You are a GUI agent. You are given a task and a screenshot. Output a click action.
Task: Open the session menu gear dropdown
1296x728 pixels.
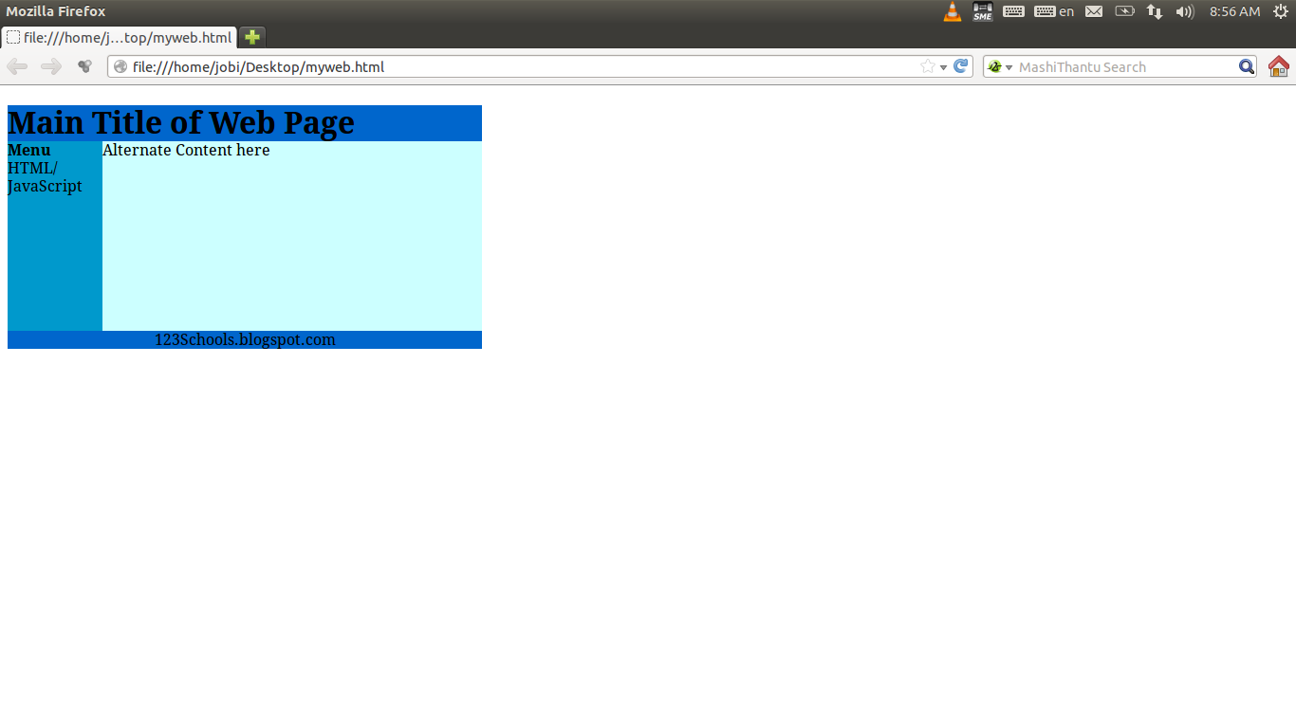pyautogui.click(x=1282, y=11)
